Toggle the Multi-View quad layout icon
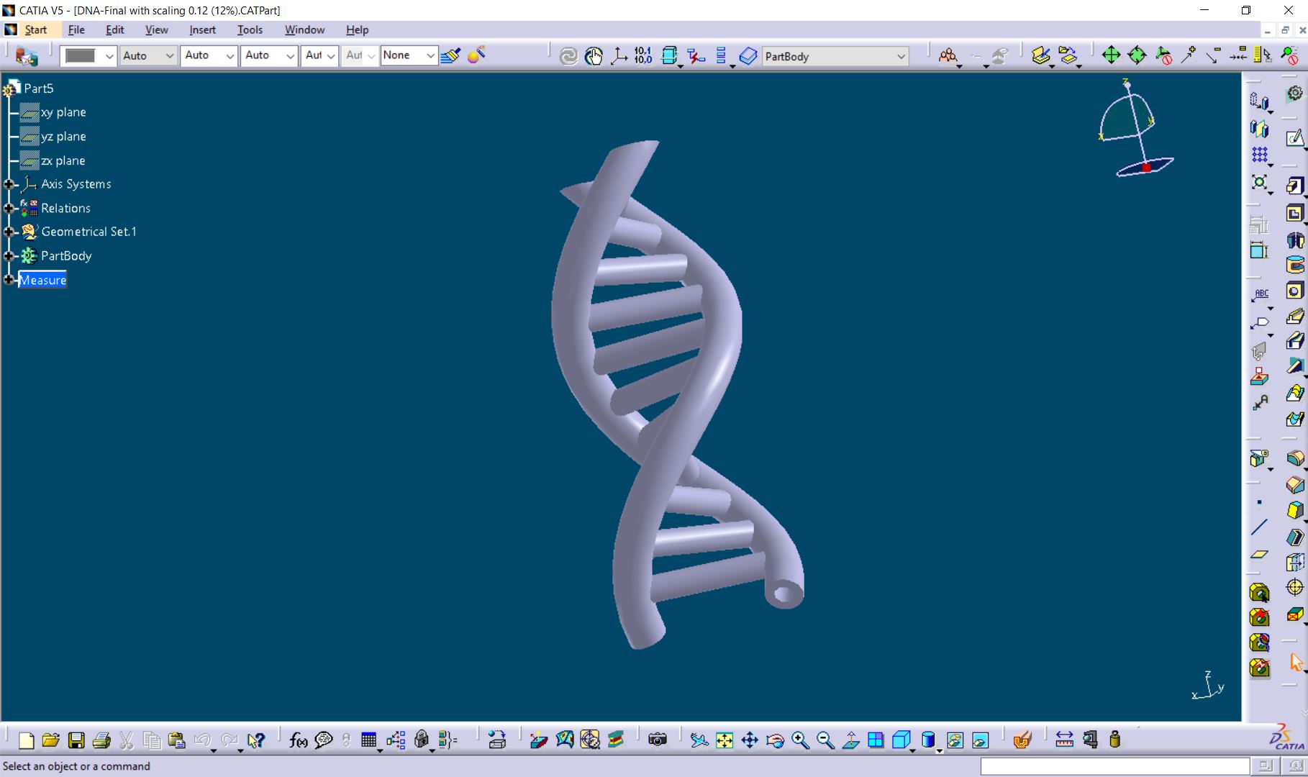 876,740
